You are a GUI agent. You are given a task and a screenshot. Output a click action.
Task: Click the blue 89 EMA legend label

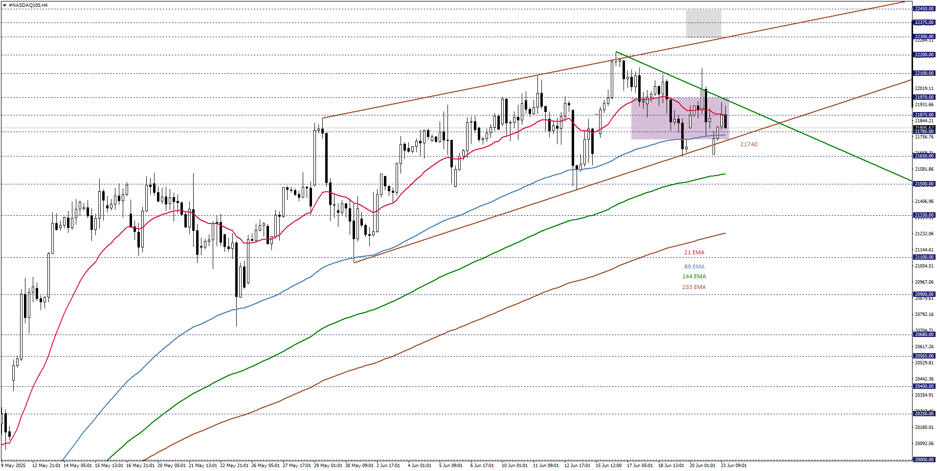coord(694,267)
